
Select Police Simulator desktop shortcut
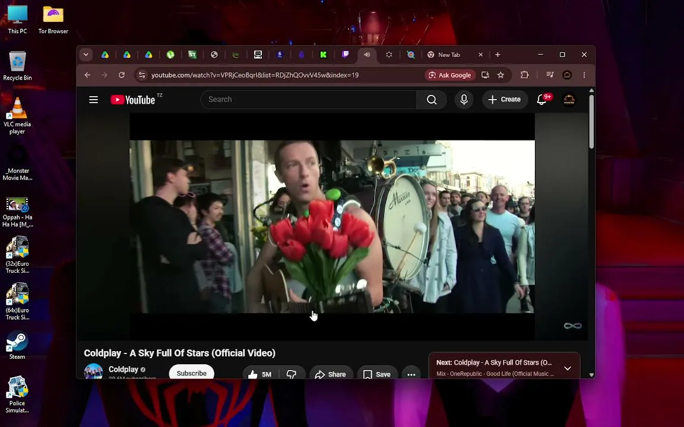pos(17,394)
